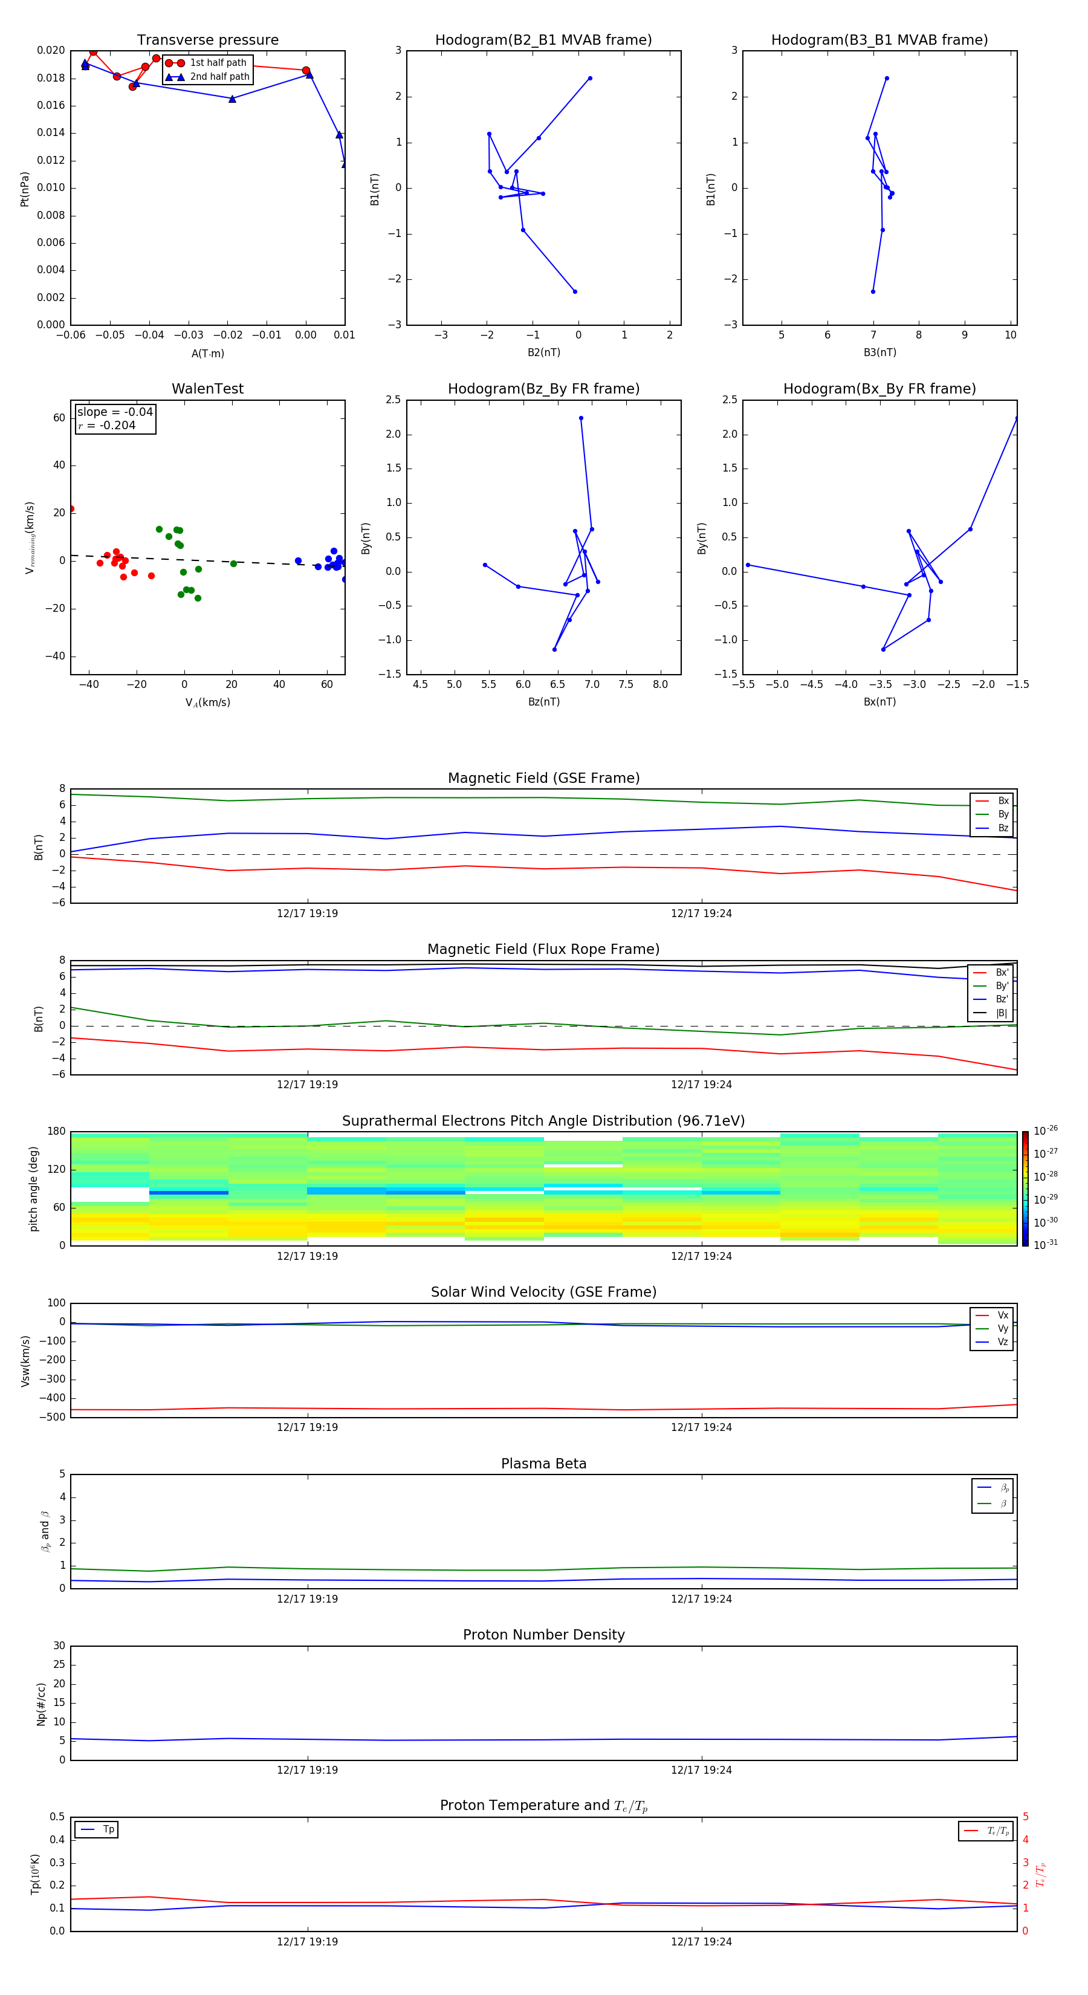
Task: Click the Pt(nPa) y-axis label
Action: point(24,189)
